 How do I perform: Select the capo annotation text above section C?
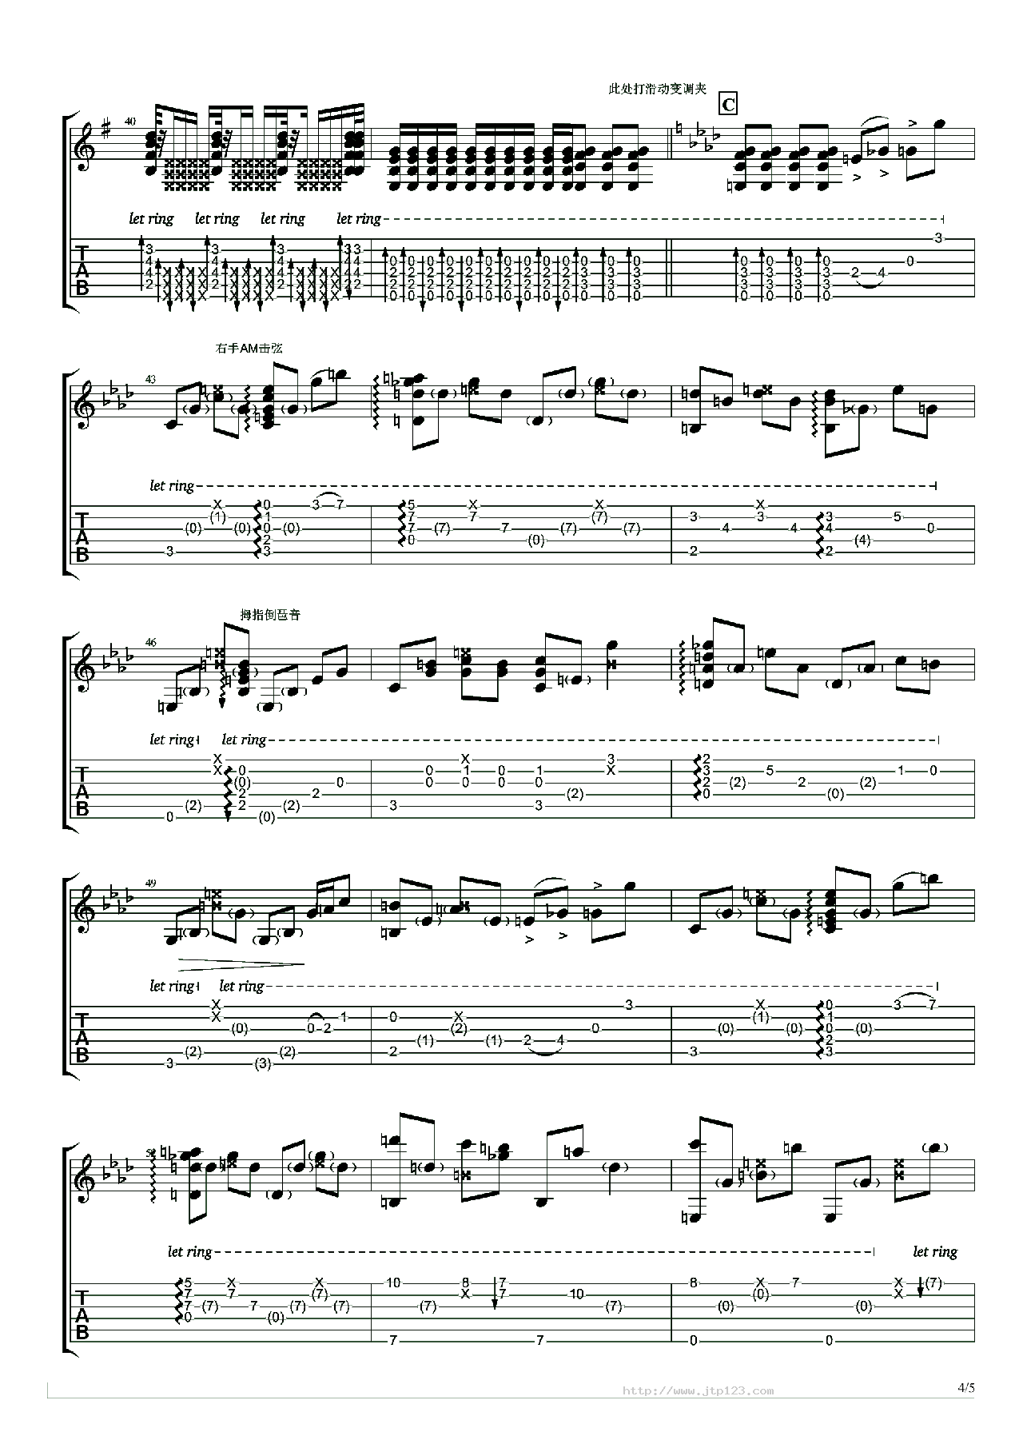(657, 89)
